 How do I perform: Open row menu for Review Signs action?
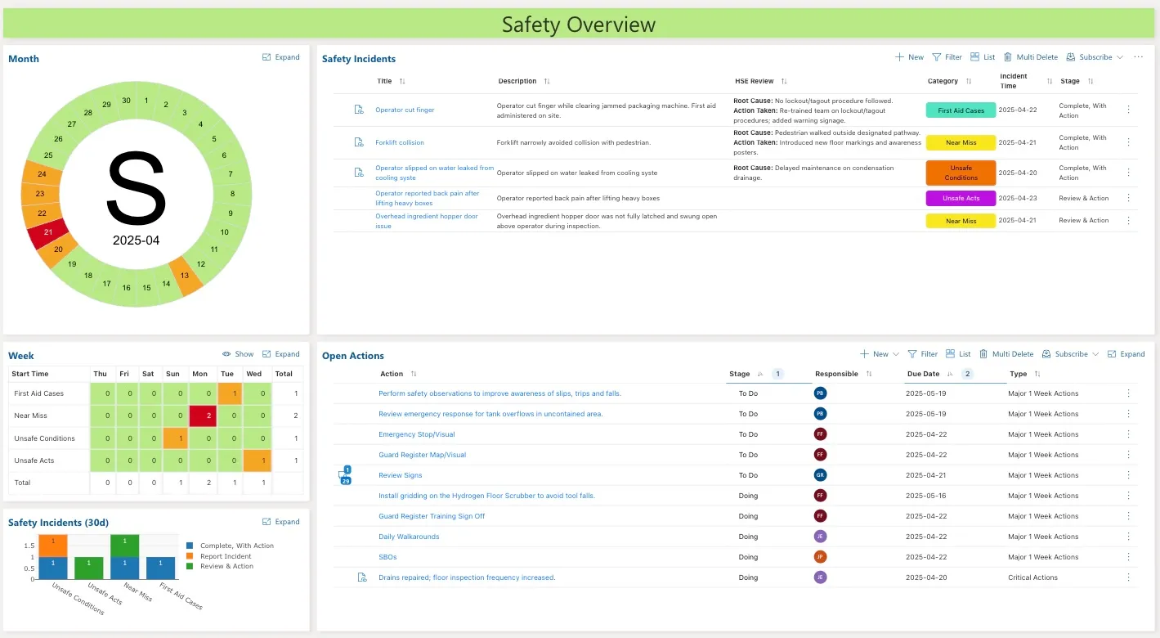pyautogui.click(x=1129, y=475)
